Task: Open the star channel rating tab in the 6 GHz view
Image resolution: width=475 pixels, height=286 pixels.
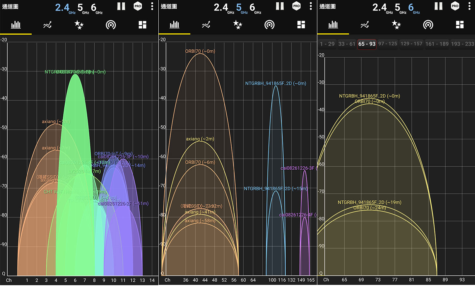Action: 396,25
